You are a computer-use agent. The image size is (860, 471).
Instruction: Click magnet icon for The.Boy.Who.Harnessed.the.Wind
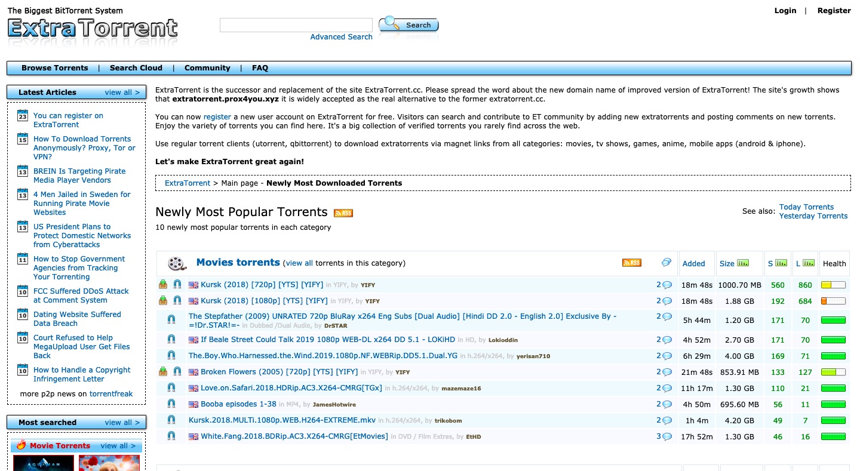click(x=171, y=356)
